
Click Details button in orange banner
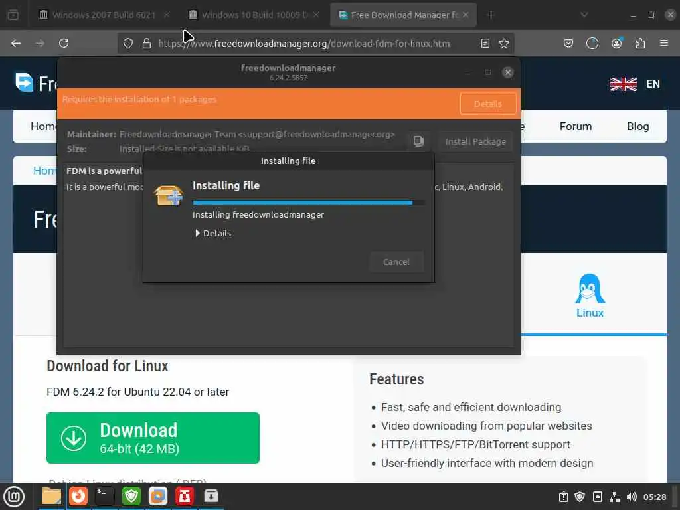coord(488,104)
